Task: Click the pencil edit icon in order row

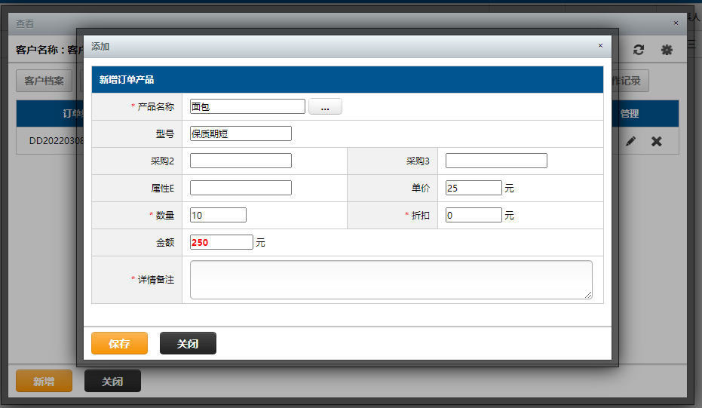Action: point(630,142)
